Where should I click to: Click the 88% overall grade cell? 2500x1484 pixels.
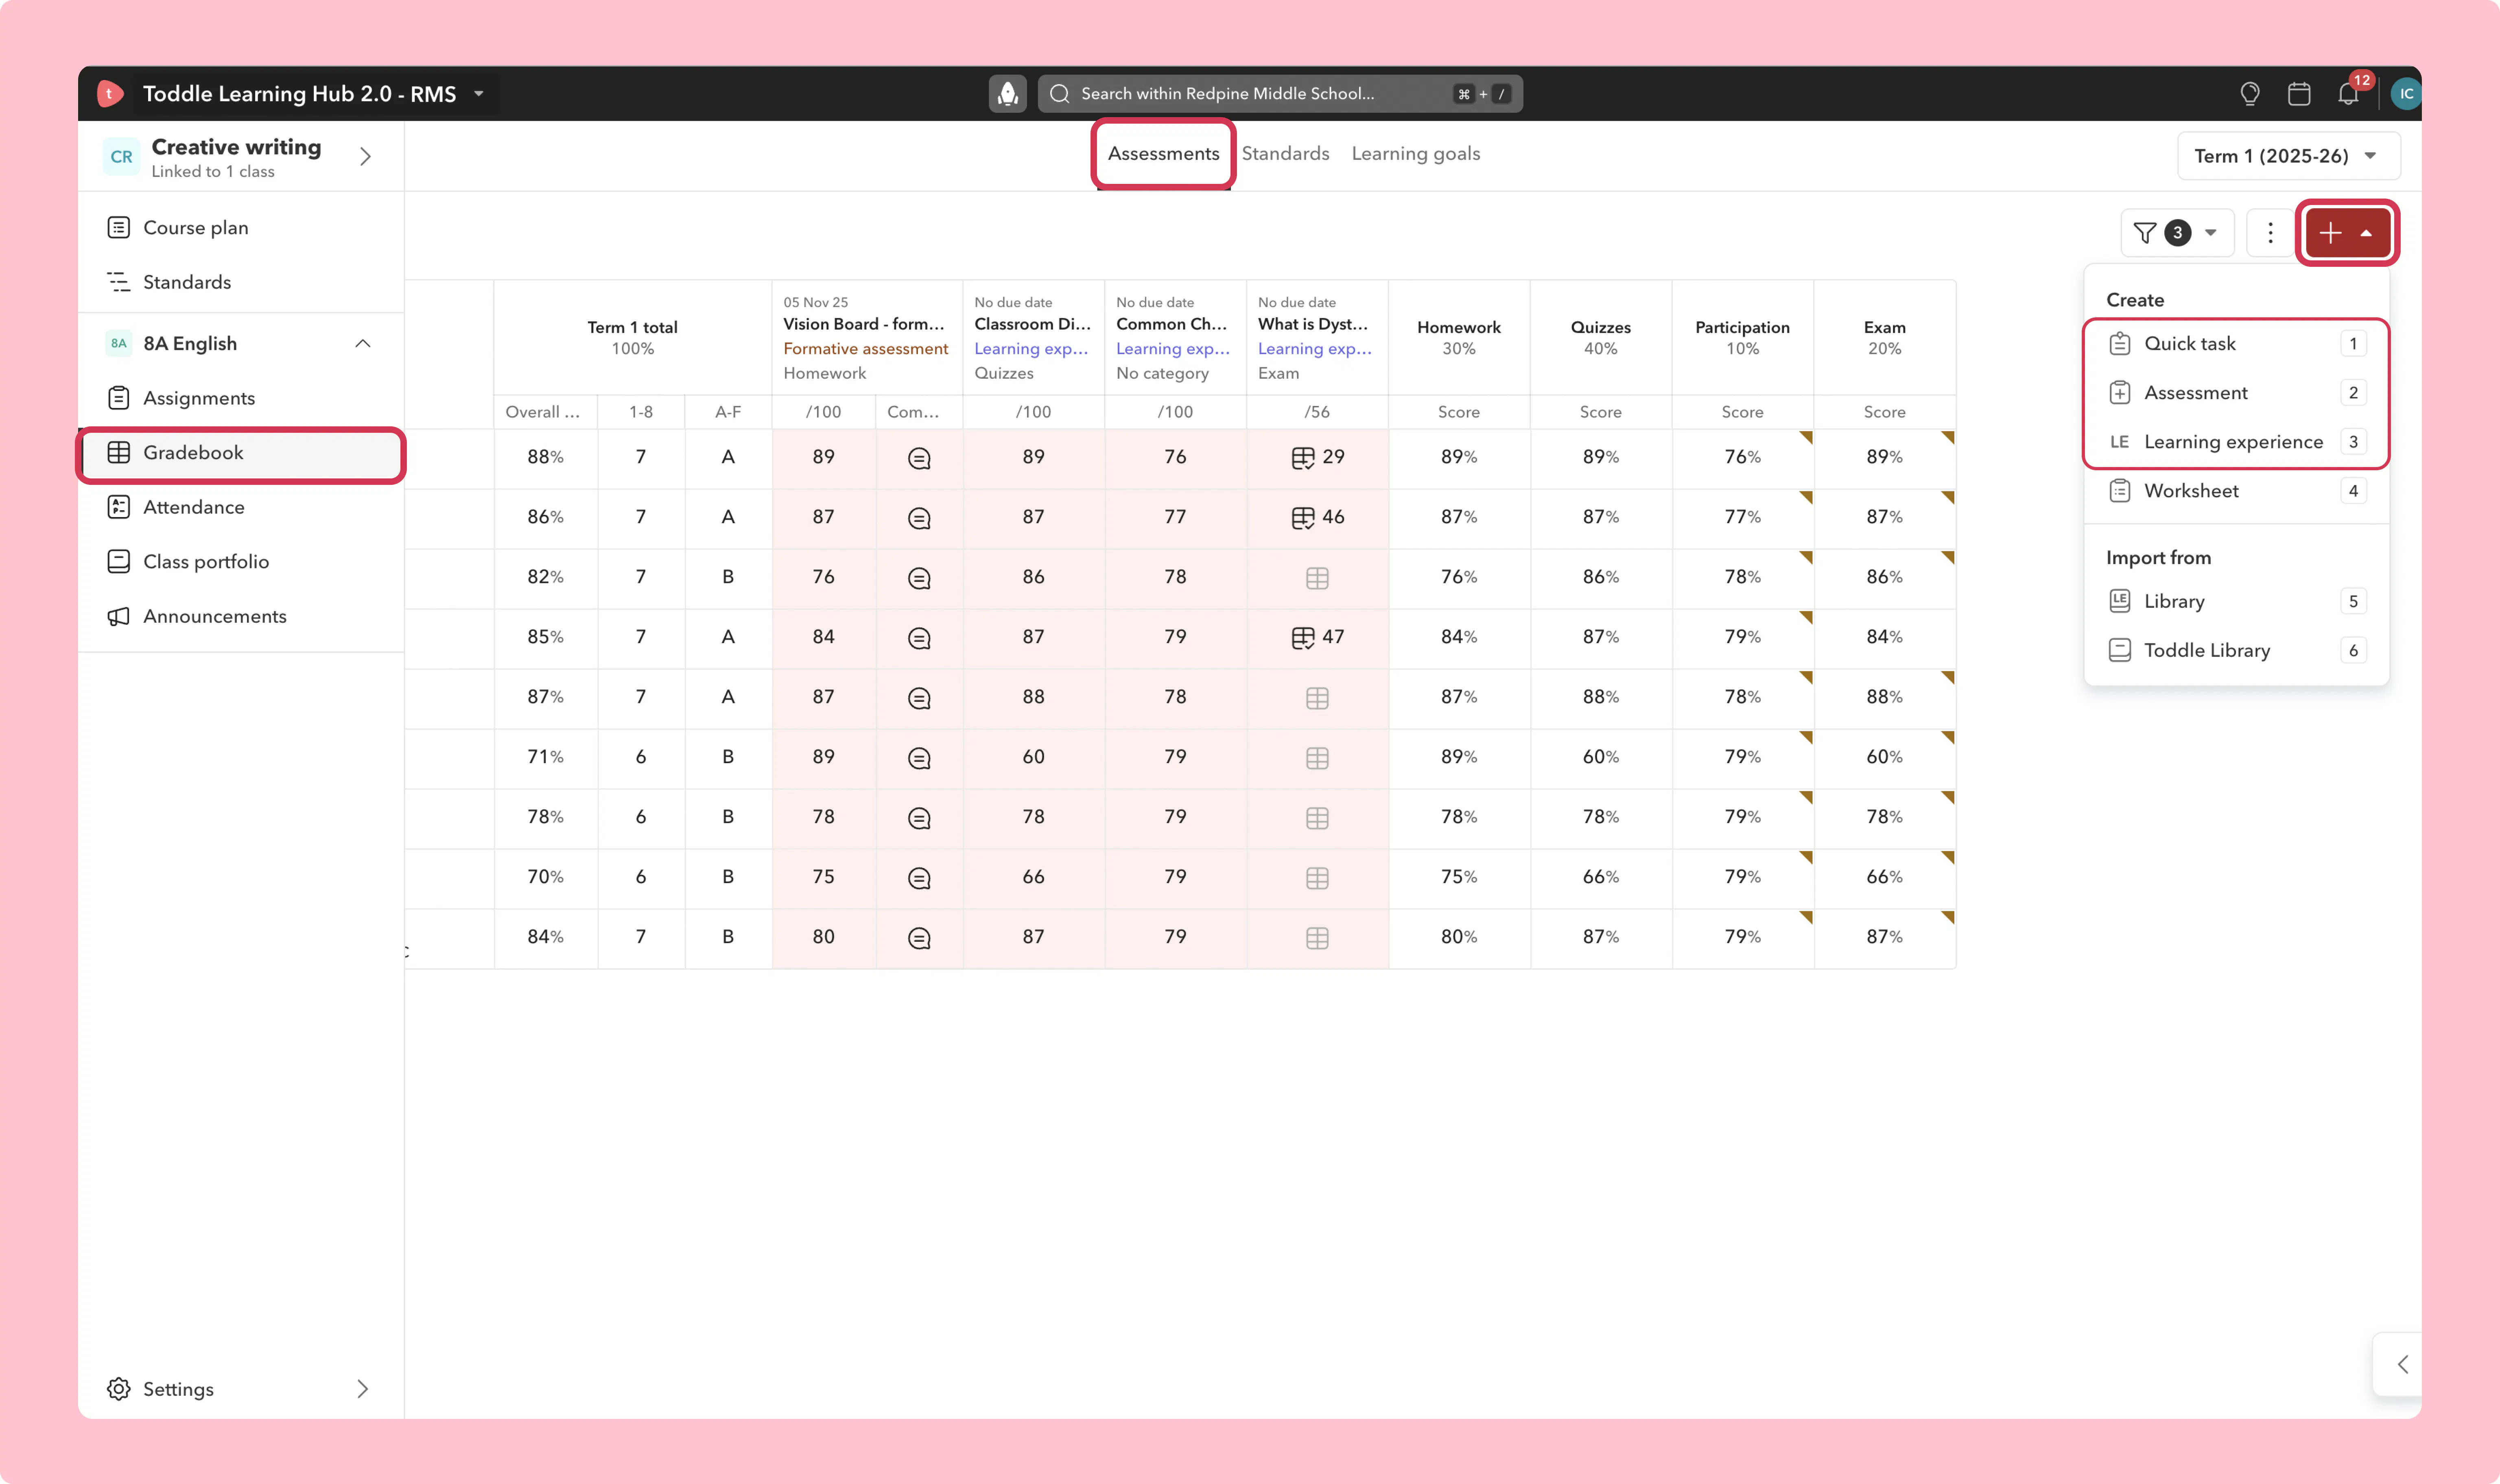coord(546,458)
